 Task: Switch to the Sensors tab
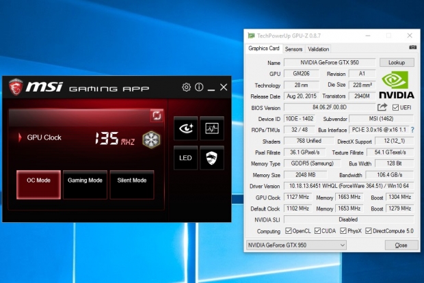click(293, 49)
